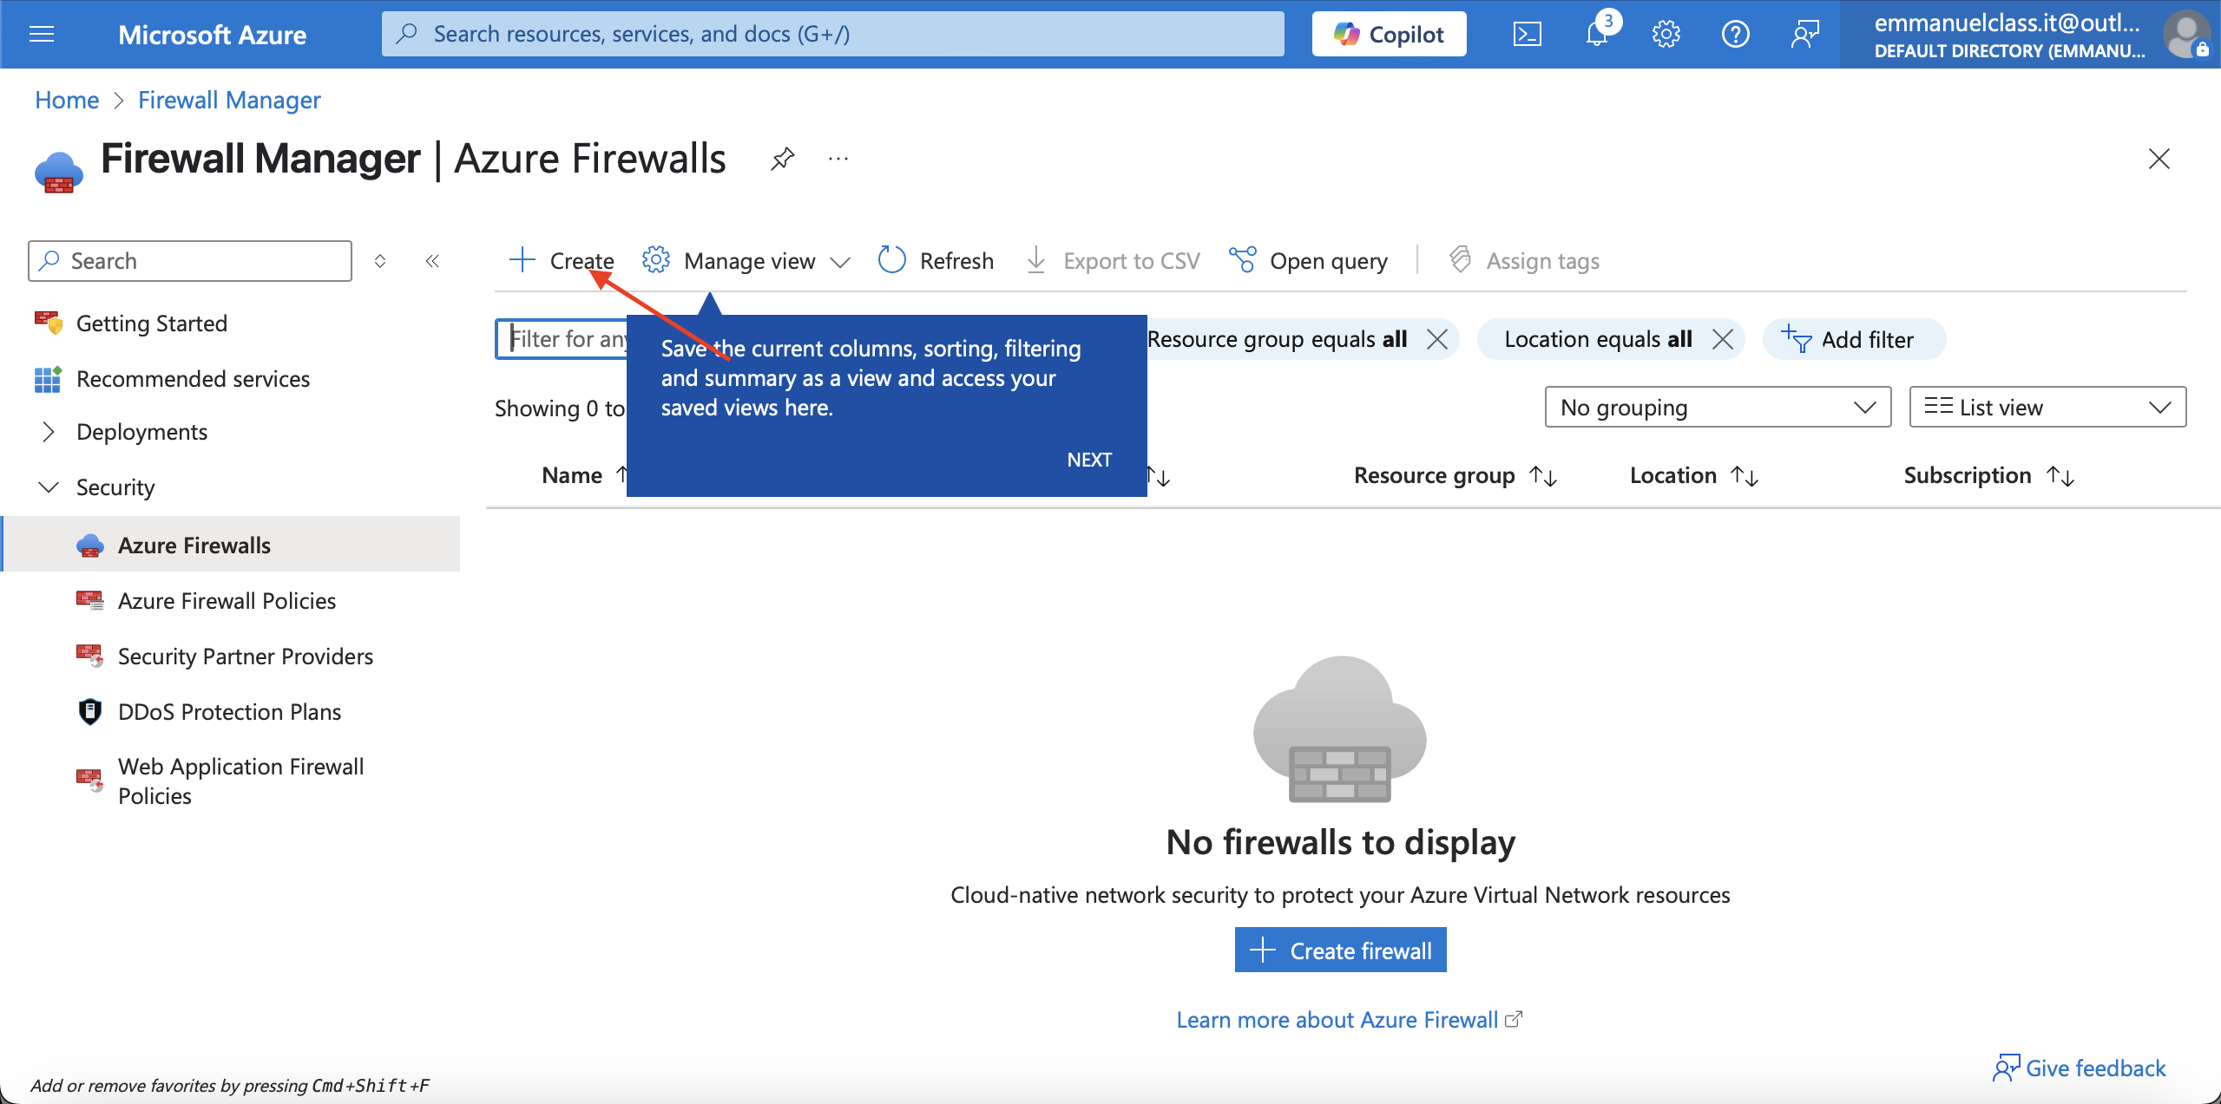Remove the Location equals all filter

click(1723, 339)
